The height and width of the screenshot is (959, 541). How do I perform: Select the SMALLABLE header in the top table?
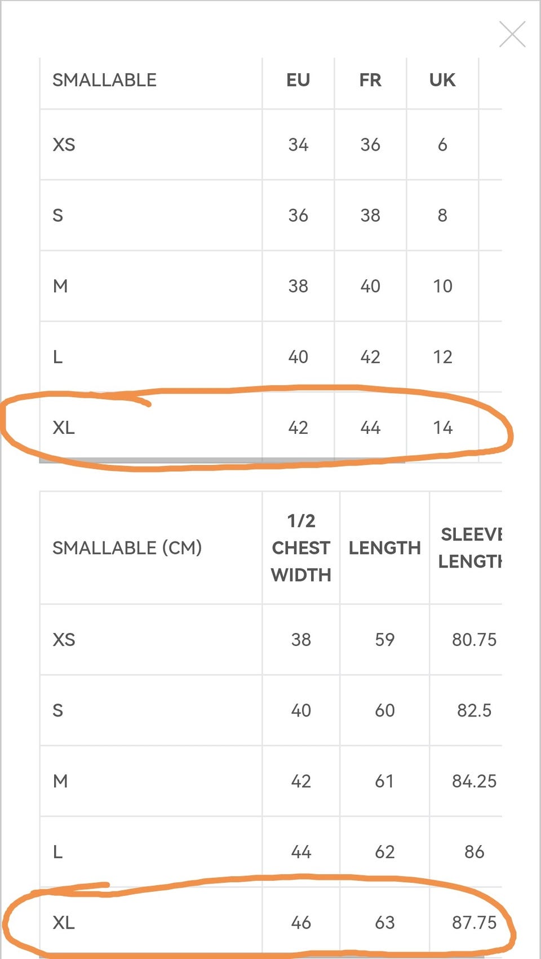point(105,80)
